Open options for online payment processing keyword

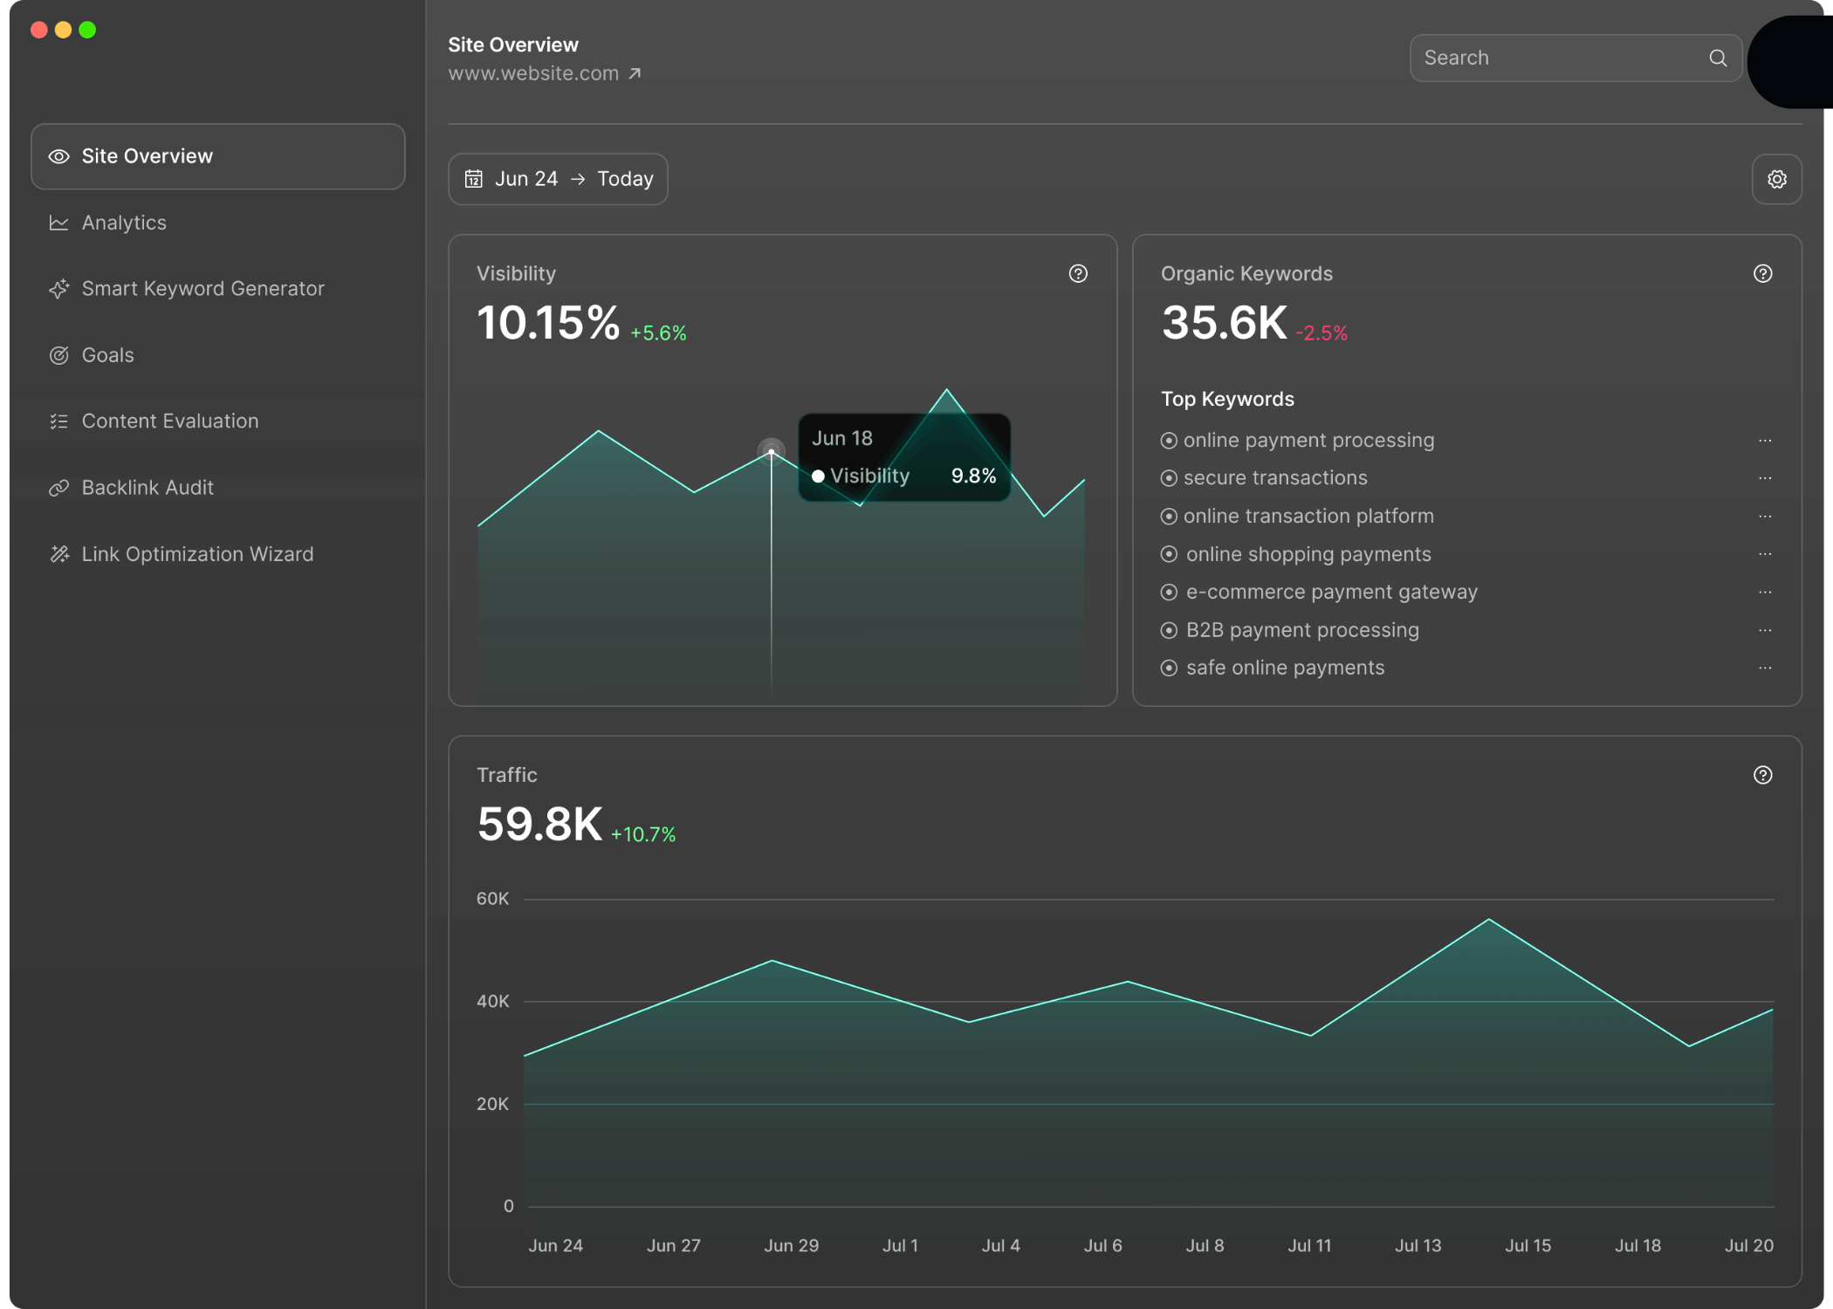(1764, 441)
